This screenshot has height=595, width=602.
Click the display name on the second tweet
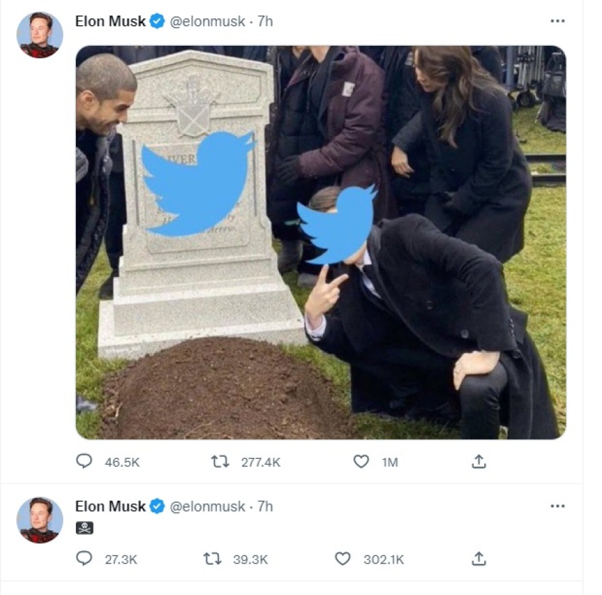coord(110,506)
